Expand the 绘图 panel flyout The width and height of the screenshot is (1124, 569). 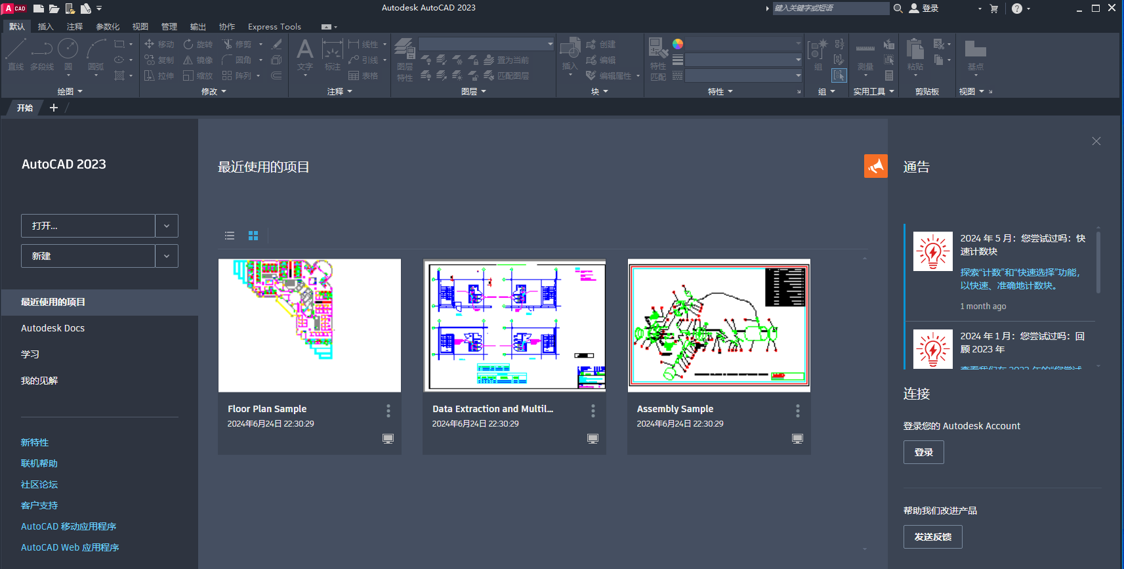point(70,91)
